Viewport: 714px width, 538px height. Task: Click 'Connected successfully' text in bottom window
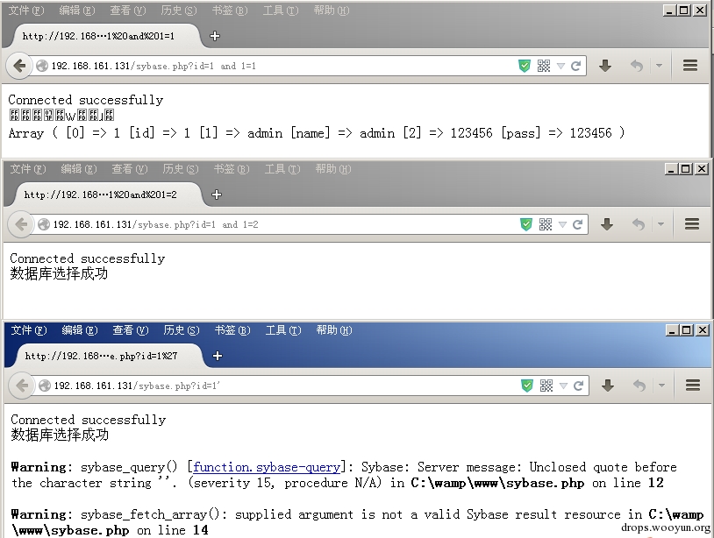pos(89,420)
